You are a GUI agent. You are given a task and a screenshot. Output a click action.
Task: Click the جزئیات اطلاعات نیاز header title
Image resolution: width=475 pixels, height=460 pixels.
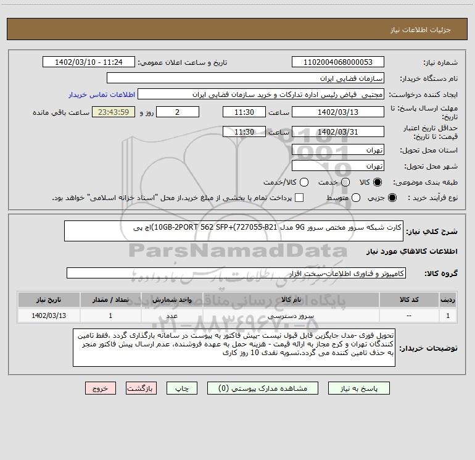tap(421, 30)
